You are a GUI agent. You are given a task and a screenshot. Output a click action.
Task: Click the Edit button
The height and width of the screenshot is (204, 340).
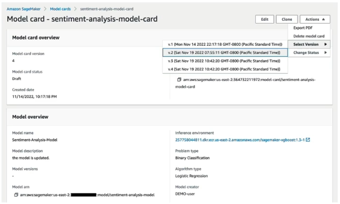(x=265, y=19)
